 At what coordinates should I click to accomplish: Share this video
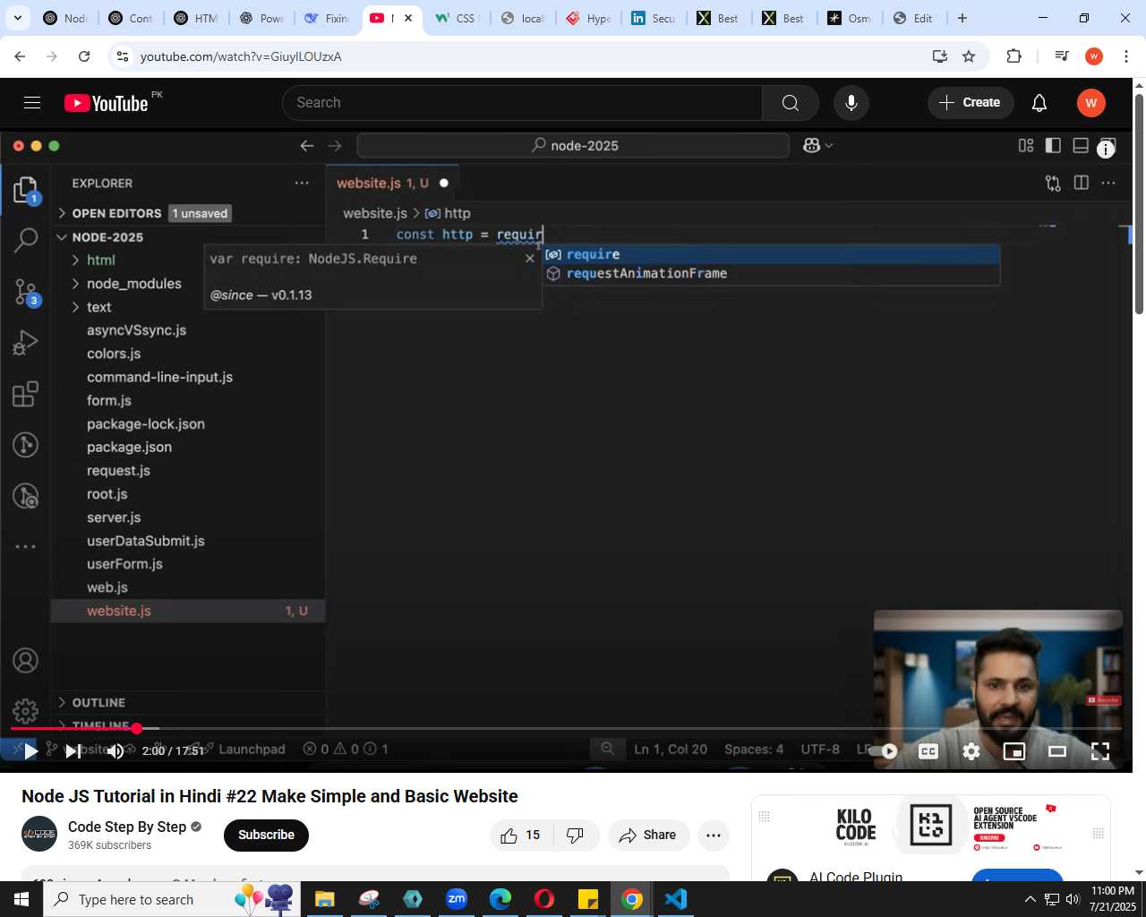point(648,836)
